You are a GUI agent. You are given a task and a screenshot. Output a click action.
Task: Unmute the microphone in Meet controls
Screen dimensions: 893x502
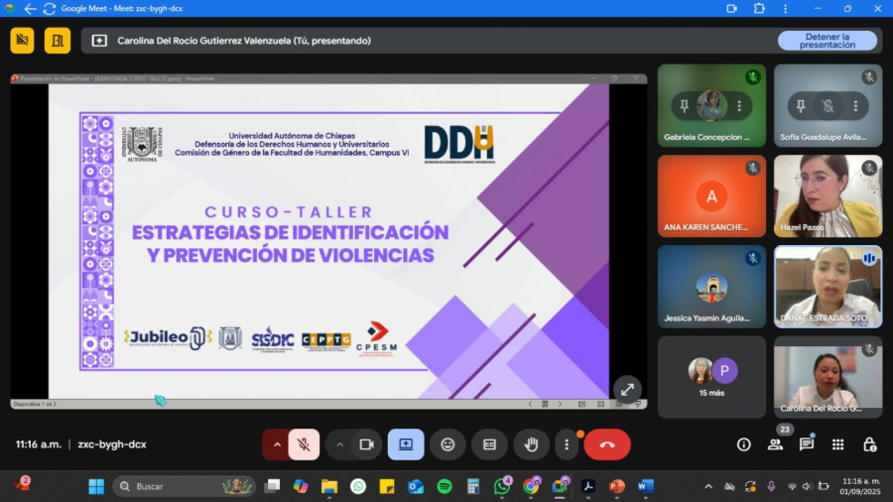click(304, 444)
